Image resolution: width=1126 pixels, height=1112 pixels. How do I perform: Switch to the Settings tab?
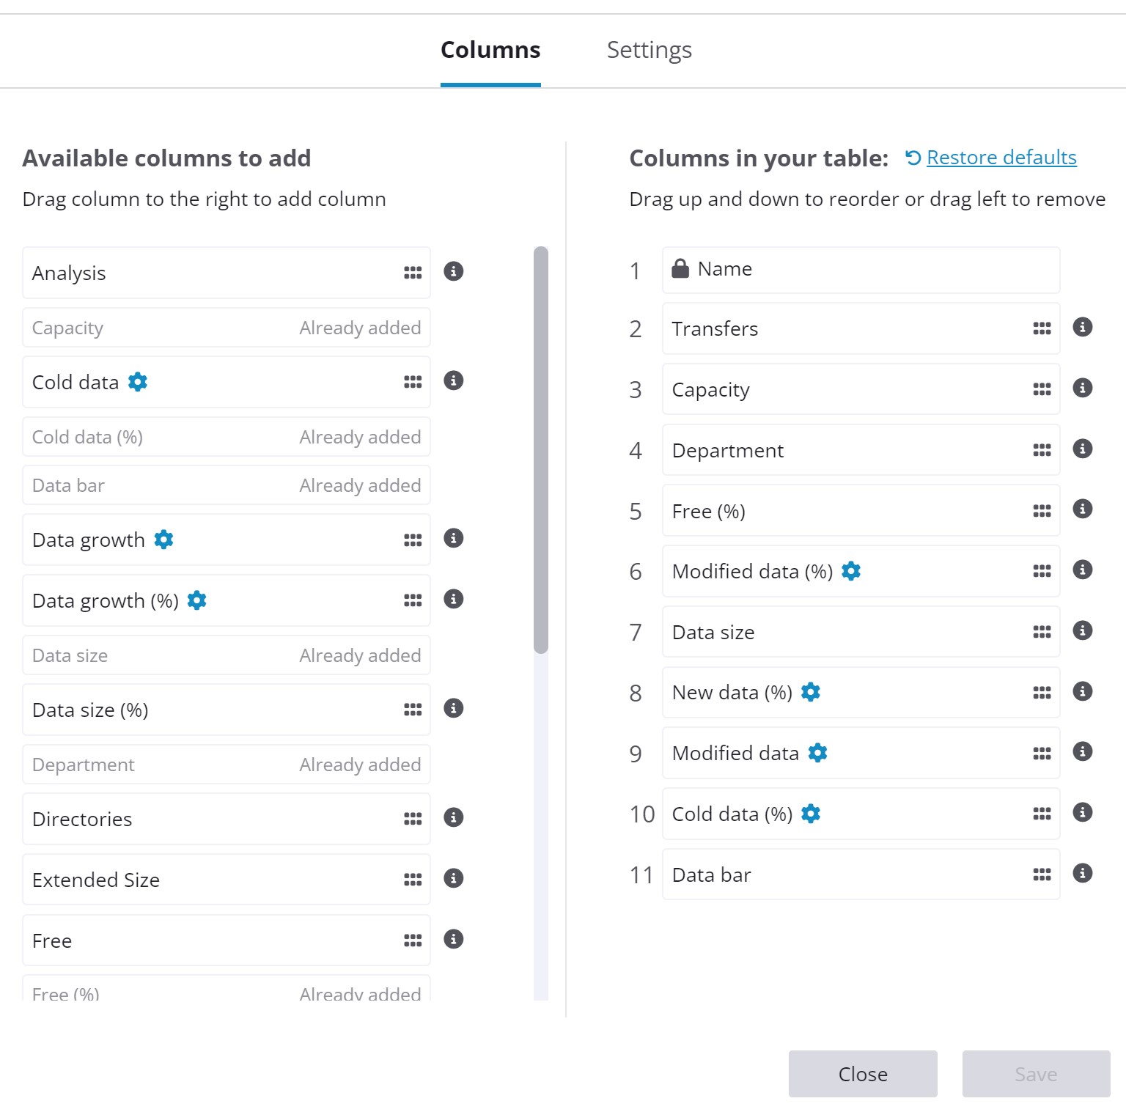(x=649, y=50)
